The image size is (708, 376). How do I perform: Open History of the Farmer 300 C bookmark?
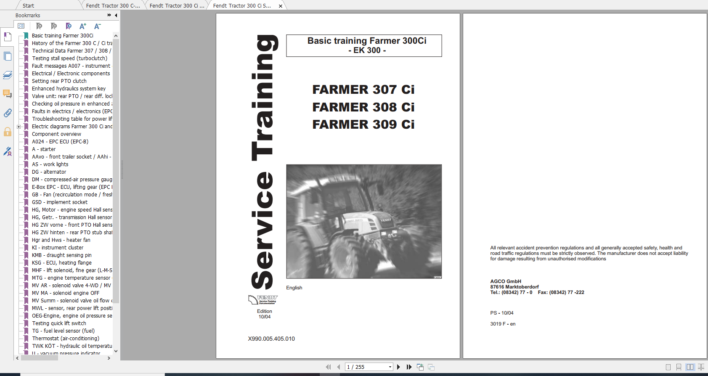[x=72, y=43]
